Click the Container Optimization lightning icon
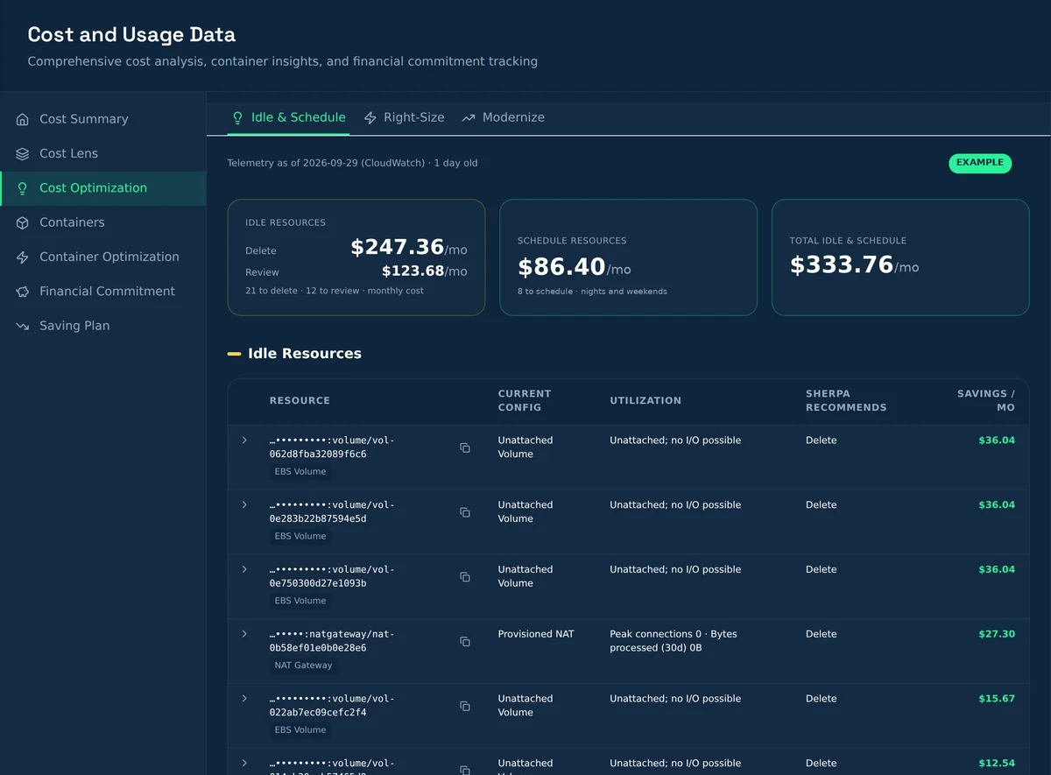The image size is (1051, 775). pyautogui.click(x=23, y=257)
